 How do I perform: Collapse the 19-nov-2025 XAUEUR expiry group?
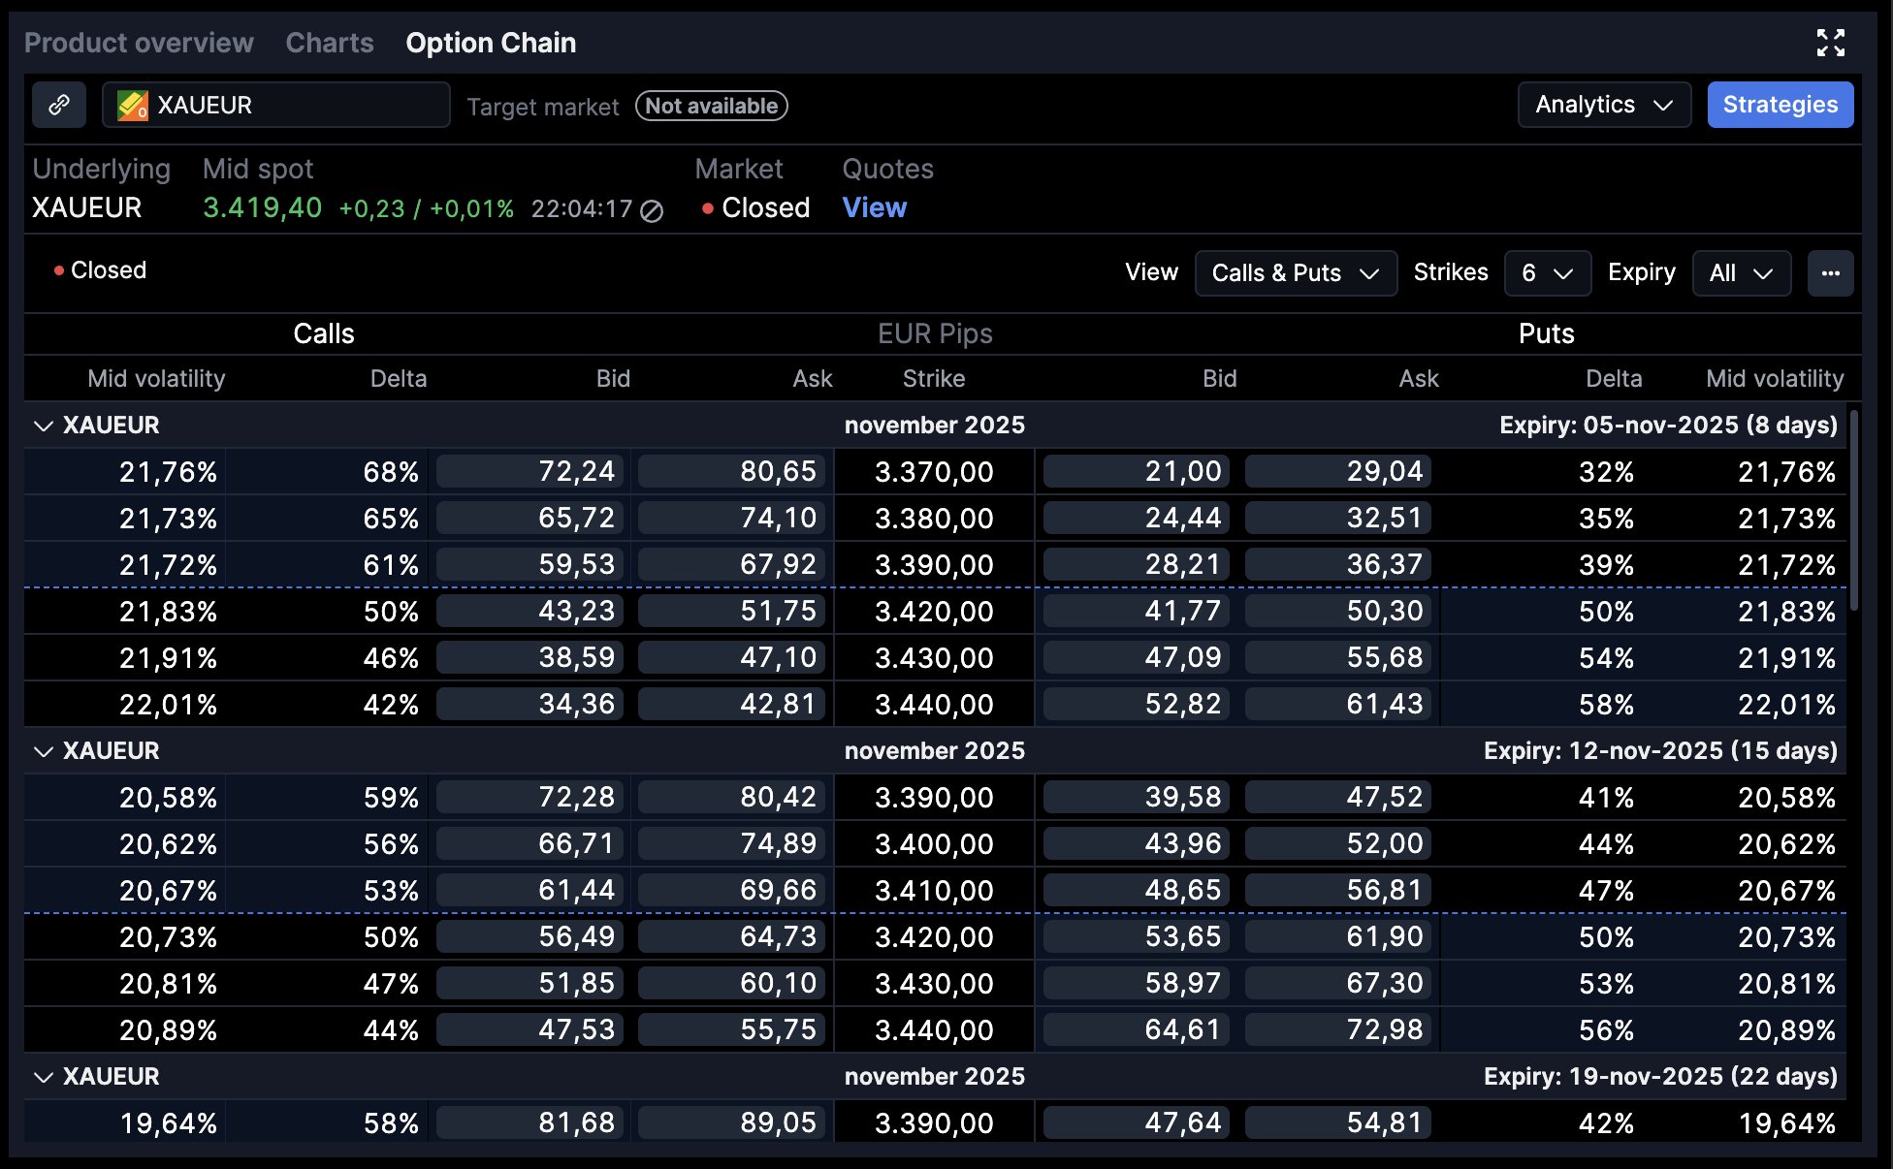(x=43, y=1076)
